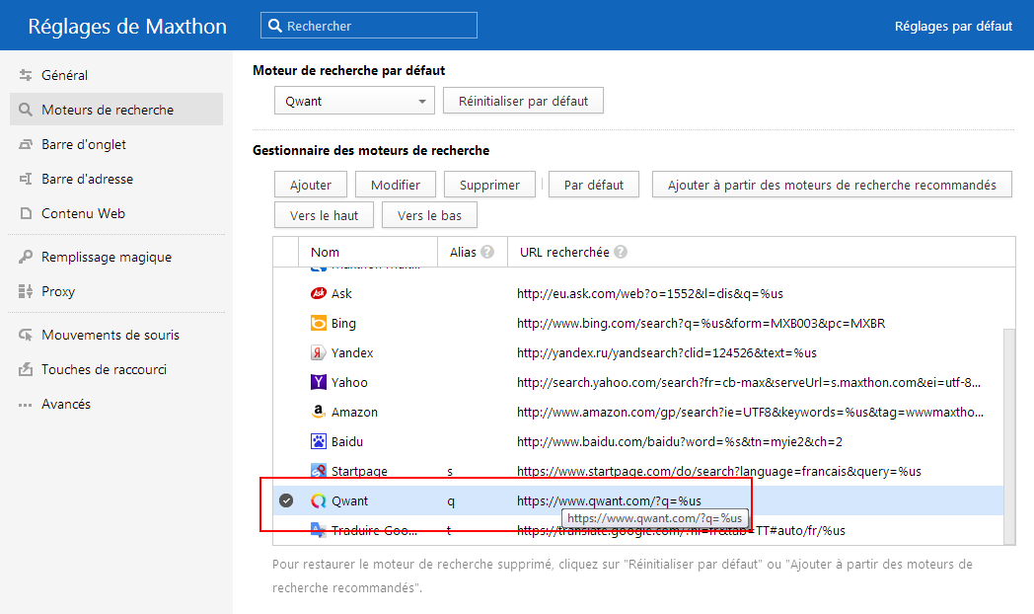Select the Startpage engine name
This screenshot has height=614, width=1034.
(x=359, y=472)
